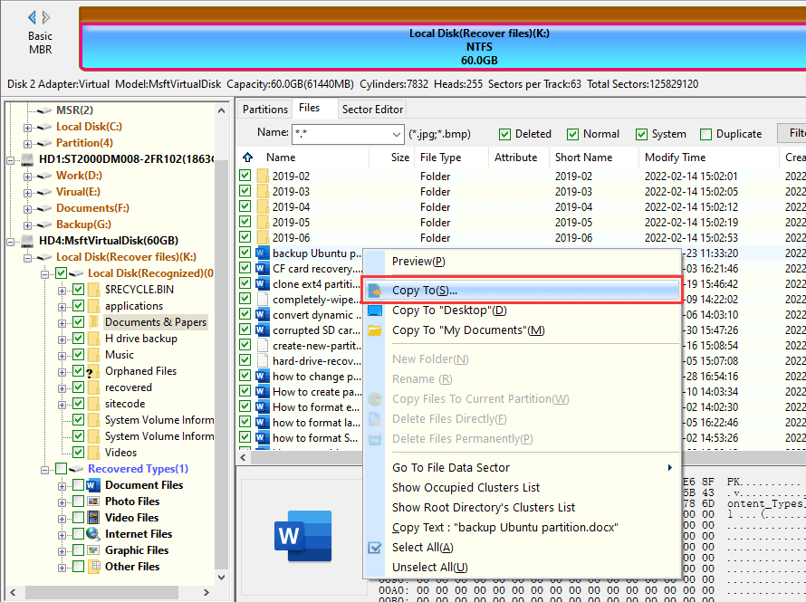Switch to the Sector Editor tab
The width and height of the screenshot is (806, 602).
click(371, 110)
